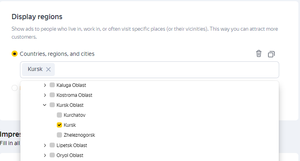Collapse the Kursk Oblast tree node
The image size is (300, 161).
click(45, 105)
